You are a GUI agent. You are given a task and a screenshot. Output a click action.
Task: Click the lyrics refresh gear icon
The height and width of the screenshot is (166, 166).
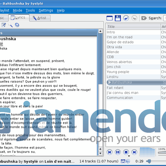tap(17, 25)
